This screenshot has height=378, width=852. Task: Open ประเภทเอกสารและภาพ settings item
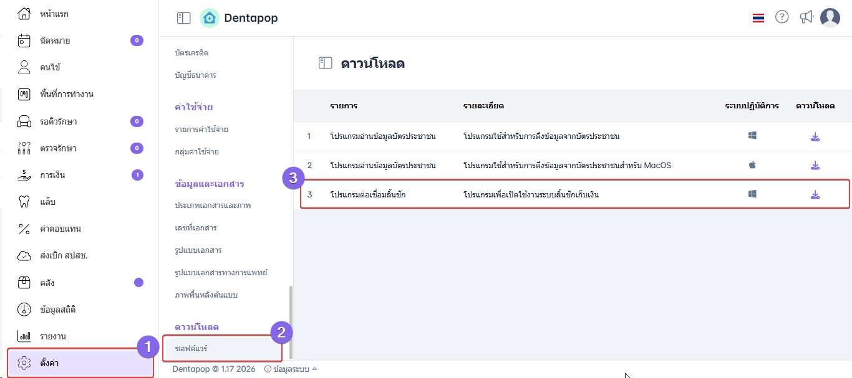(x=213, y=206)
